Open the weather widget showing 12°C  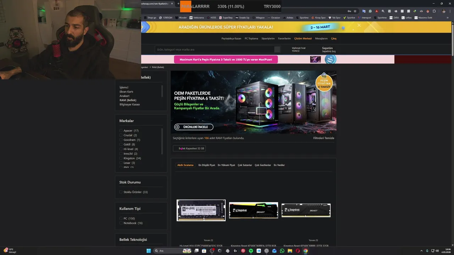(10, 251)
